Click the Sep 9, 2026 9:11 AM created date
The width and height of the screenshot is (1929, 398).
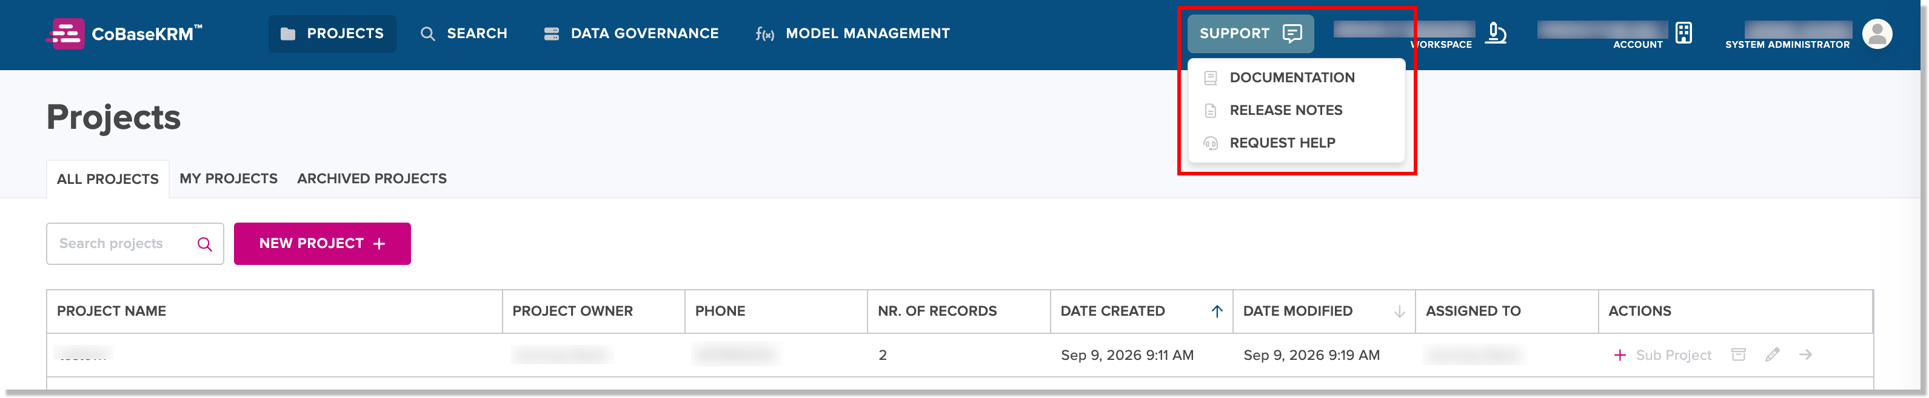[1127, 356]
